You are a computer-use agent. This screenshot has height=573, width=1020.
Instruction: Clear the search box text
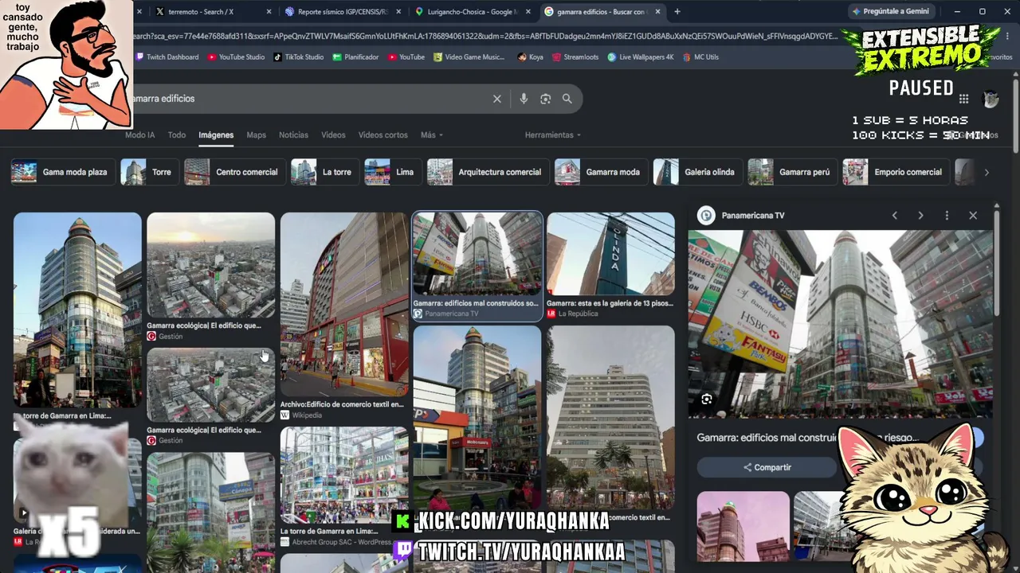(x=497, y=99)
